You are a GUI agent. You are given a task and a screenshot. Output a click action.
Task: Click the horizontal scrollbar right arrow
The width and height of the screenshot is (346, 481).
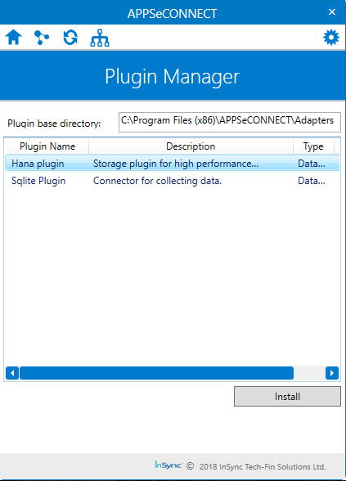(x=332, y=373)
